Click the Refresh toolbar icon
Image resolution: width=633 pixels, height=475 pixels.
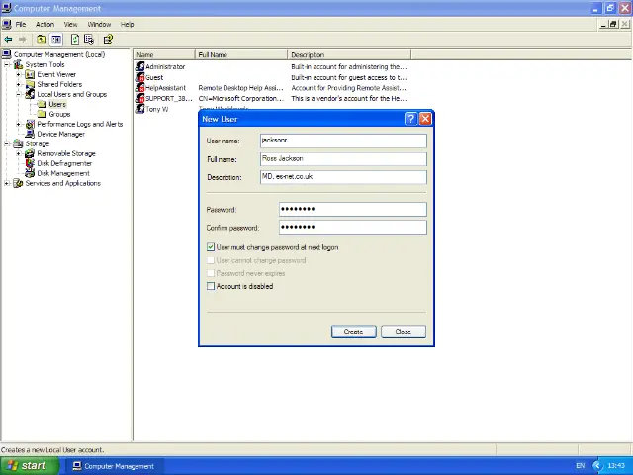pyautogui.click(x=75, y=40)
